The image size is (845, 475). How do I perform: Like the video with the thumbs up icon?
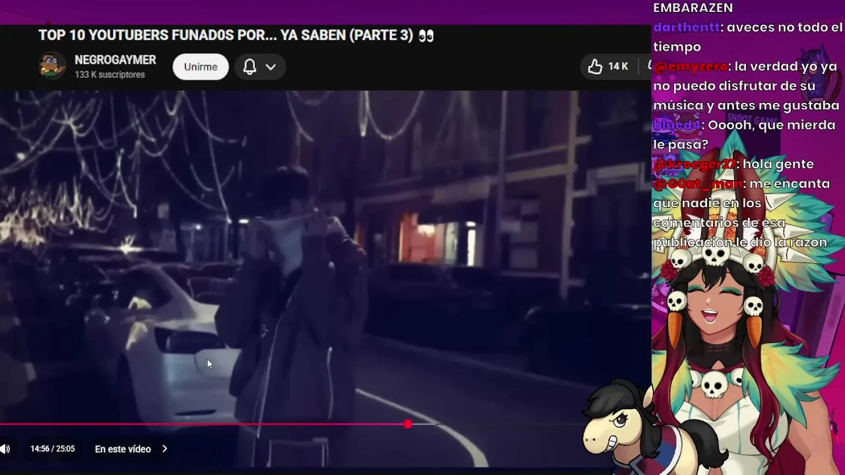(595, 66)
